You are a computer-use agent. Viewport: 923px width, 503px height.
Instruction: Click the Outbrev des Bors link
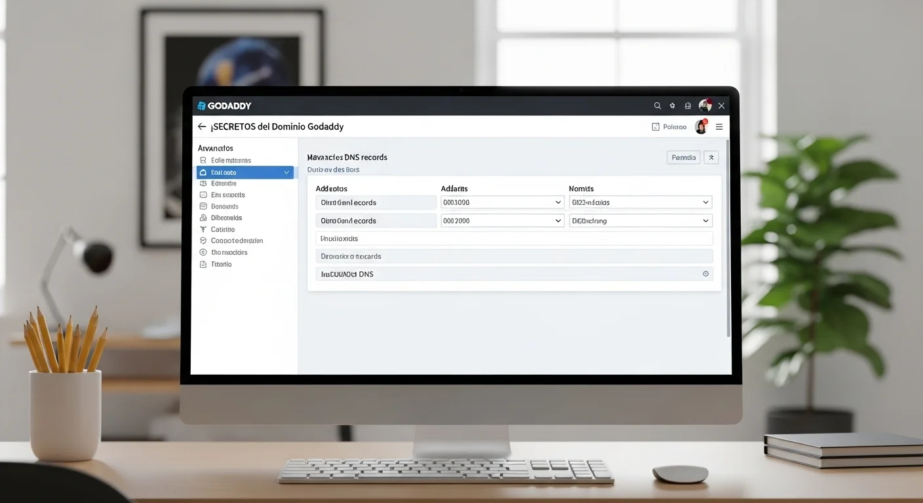(x=333, y=170)
